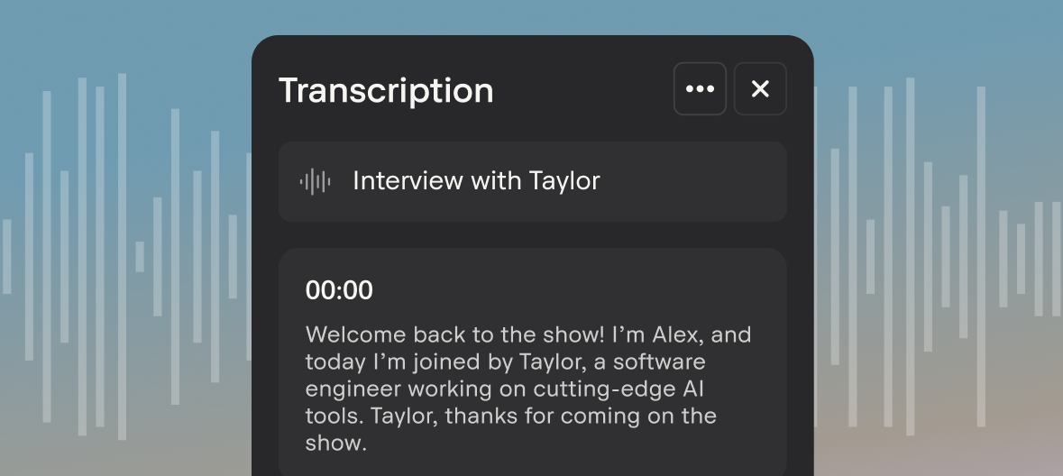Click the Transcription panel heading
This screenshot has height=476, width=1063.
pos(386,90)
